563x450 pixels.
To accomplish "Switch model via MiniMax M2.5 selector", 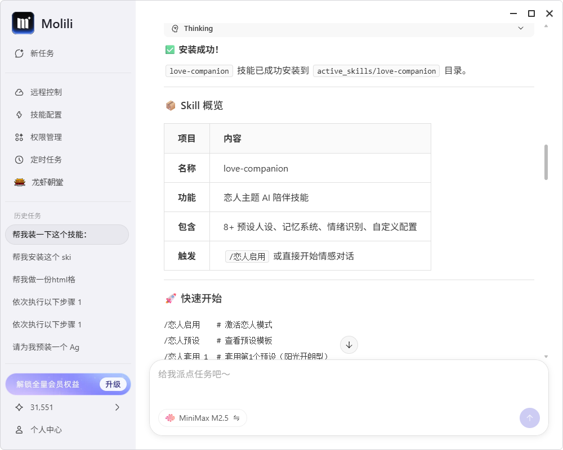I will (203, 418).
